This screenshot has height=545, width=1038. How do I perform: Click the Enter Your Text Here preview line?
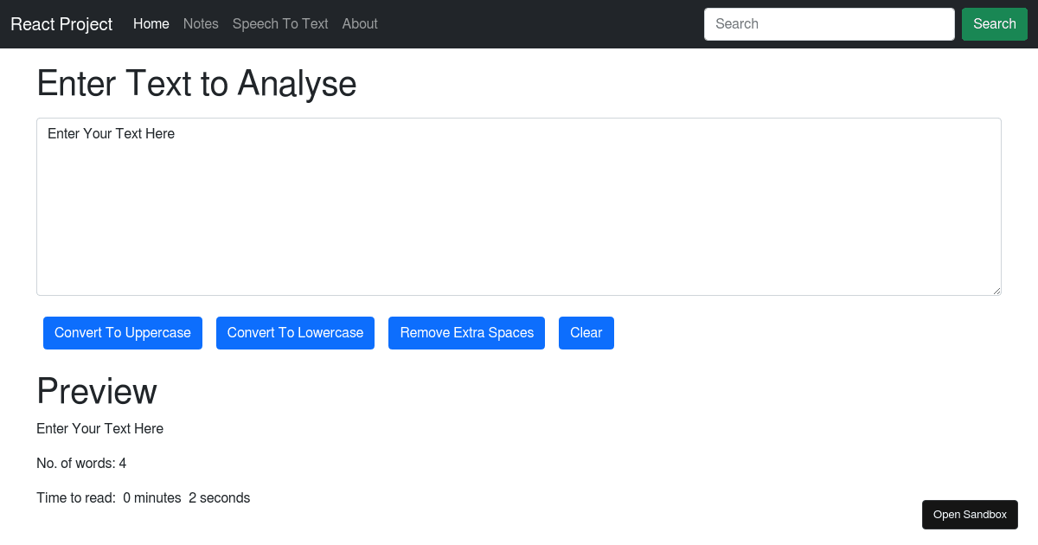(x=99, y=428)
